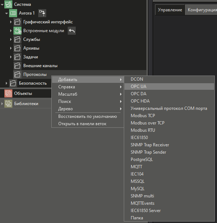217x223 pixels.
Task: Expand the Графический интерфейс node
Action: [11, 22]
